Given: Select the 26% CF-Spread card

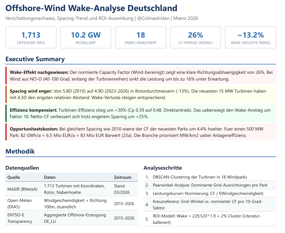Looking at the screenshot, I should point(195,37).
